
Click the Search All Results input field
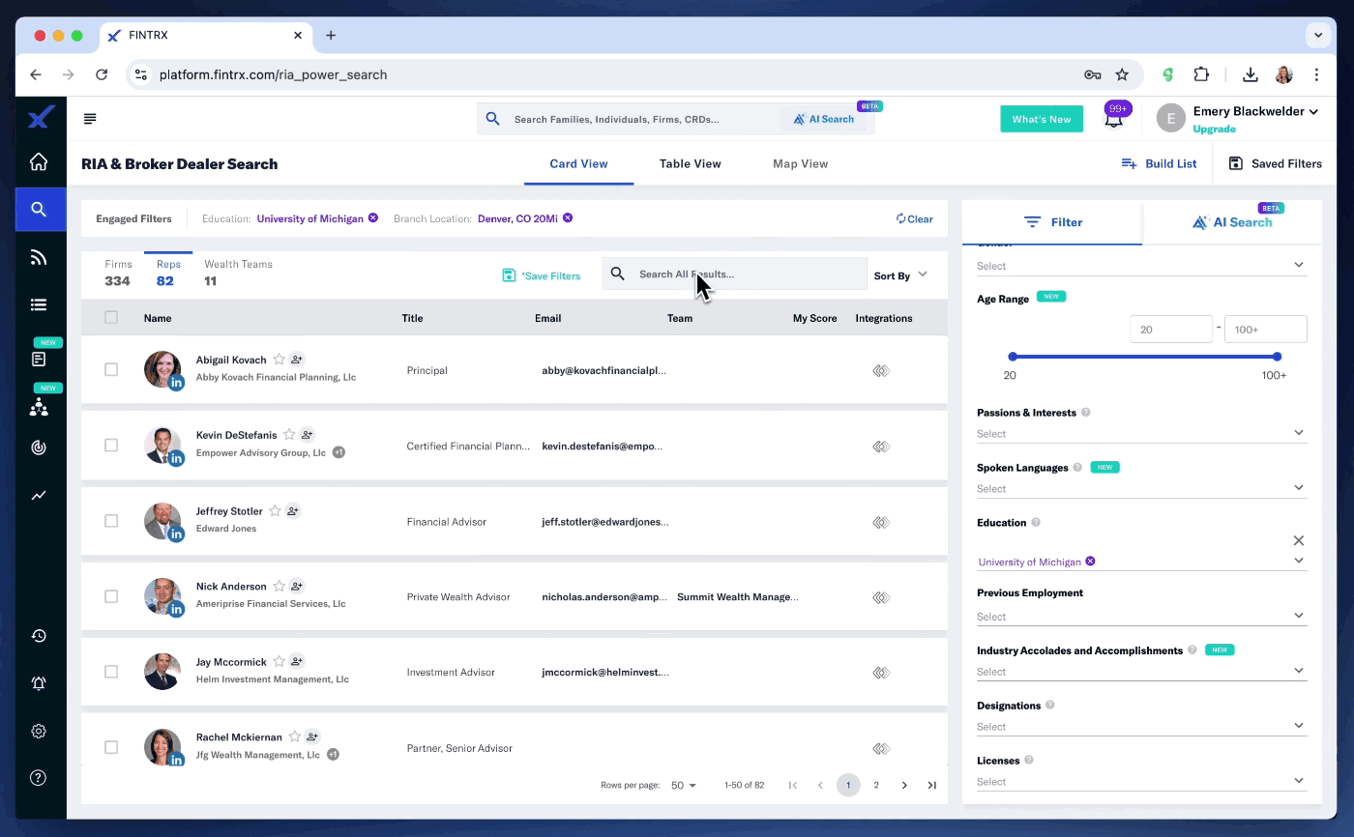[734, 274]
